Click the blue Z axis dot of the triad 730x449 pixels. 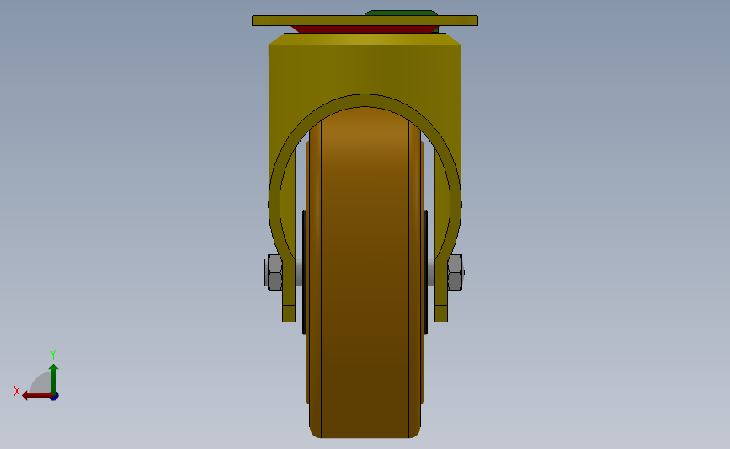[x=55, y=397]
